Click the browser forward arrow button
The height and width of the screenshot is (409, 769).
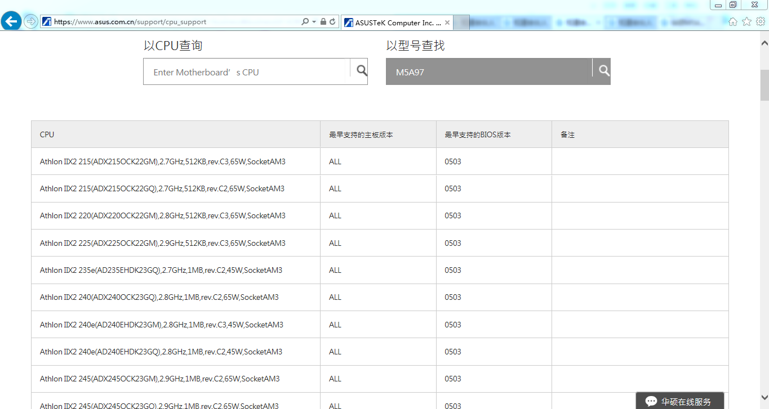(x=30, y=21)
